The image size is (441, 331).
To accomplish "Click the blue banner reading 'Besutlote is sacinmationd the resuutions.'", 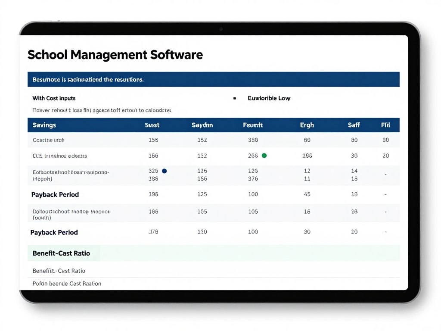I will coord(214,79).
